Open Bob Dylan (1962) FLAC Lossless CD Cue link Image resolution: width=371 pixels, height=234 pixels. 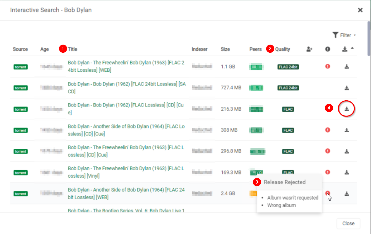pos(126,109)
